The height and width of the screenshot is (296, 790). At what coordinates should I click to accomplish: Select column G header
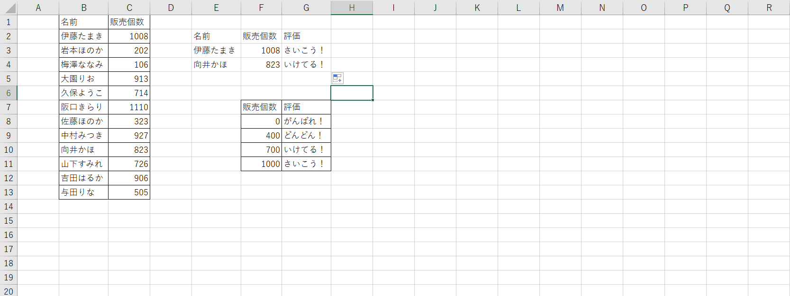coord(306,8)
